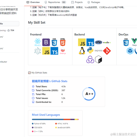
Task: Click the CSS3 icon in DevOps
Action: pos(126,42)
